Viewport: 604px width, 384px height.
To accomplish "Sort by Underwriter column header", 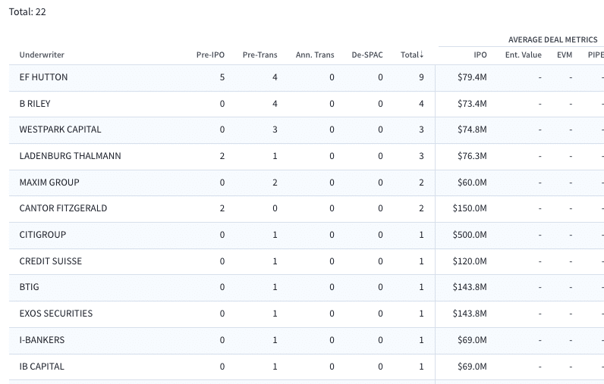I will click(42, 55).
